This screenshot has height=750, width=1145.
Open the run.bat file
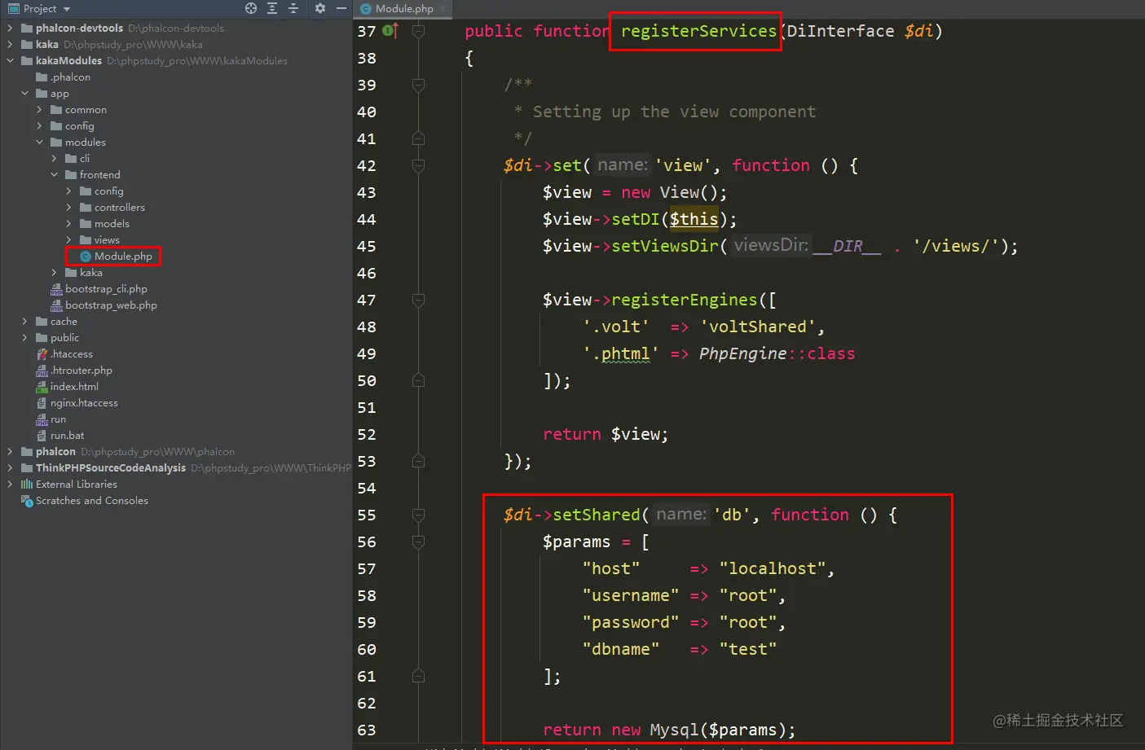(59, 435)
